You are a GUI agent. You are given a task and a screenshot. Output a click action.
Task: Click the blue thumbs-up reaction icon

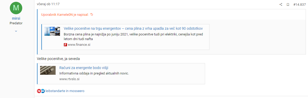pos(43,91)
